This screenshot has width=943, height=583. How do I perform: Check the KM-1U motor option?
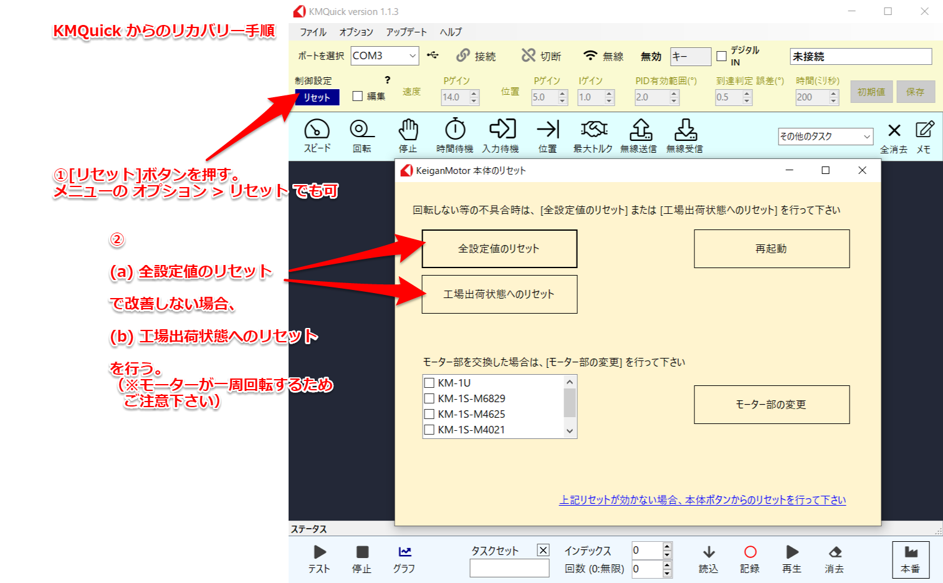(x=429, y=383)
